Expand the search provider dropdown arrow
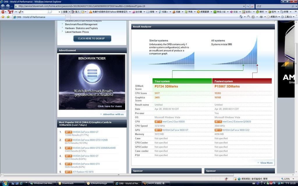 click(x=296, y=6)
